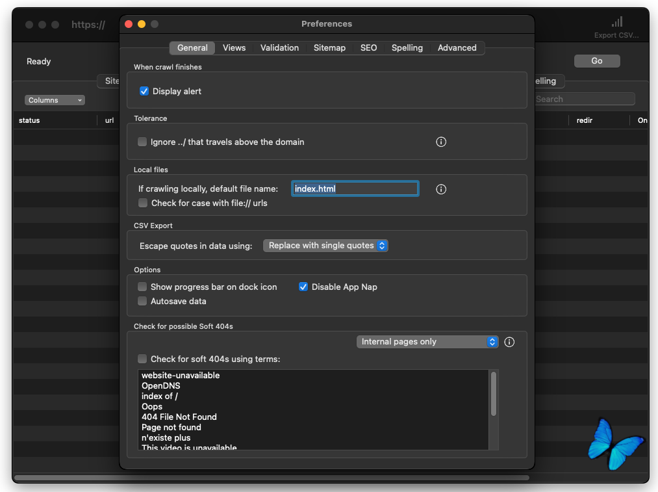Image resolution: width=658 pixels, height=492 pixels.
Task: Open the Escape quotes dropdown
Action: (x=325, y=246)
